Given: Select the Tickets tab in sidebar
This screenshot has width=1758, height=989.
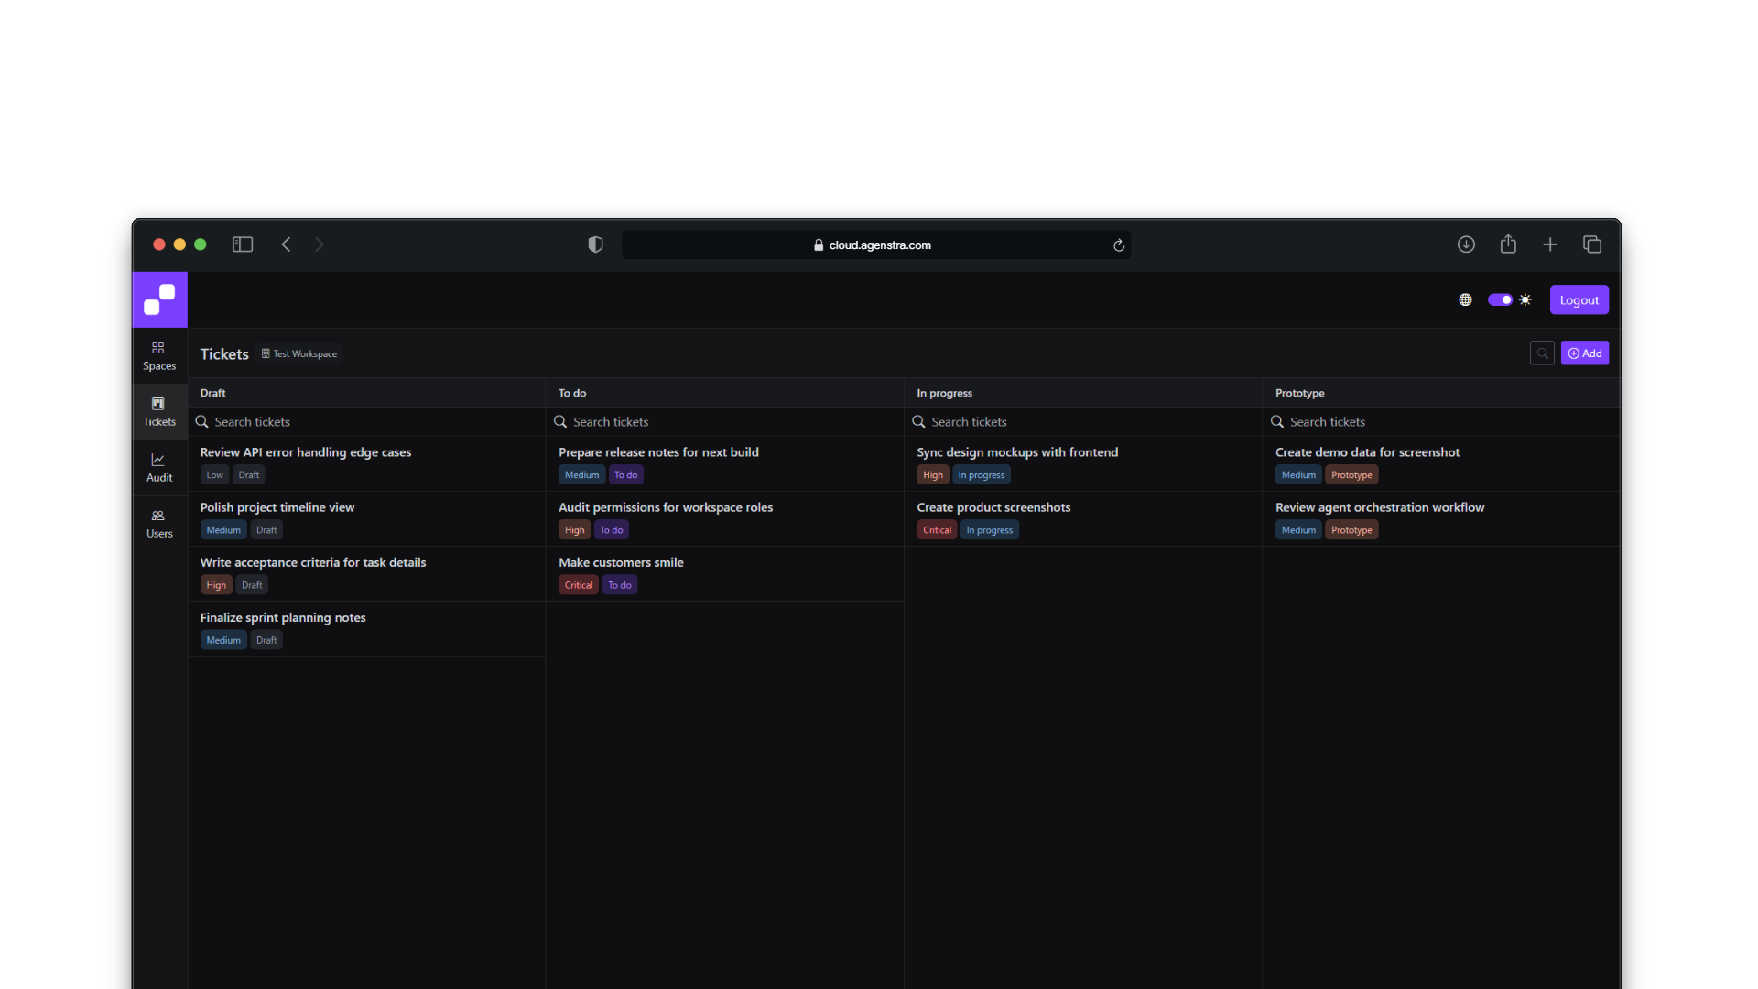Looking at the screenshot, I should point(158,411).
